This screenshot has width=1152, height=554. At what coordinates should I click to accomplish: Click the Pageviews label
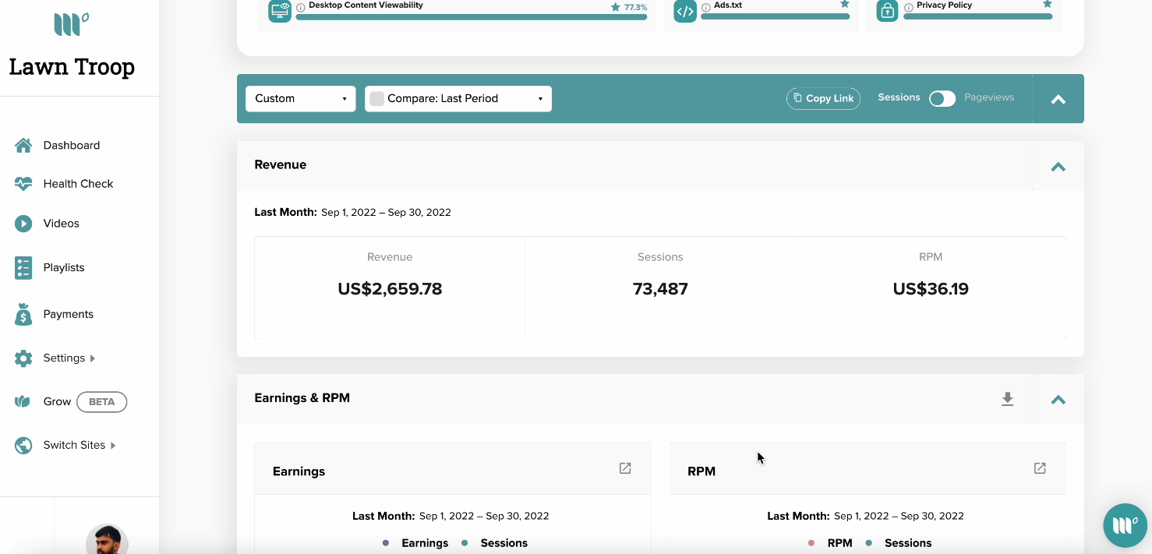pyautogui.click(x=989, y=97)
